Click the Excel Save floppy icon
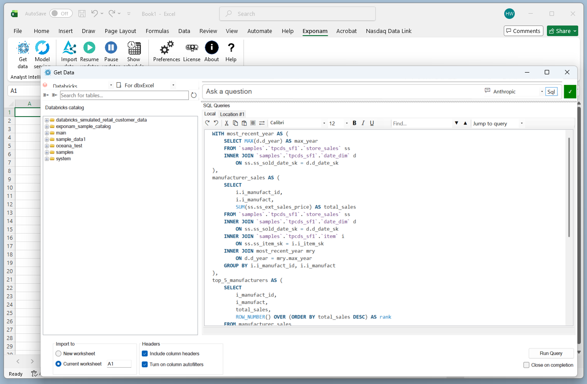This screenshot has height=384, width=587. [82, 14]
